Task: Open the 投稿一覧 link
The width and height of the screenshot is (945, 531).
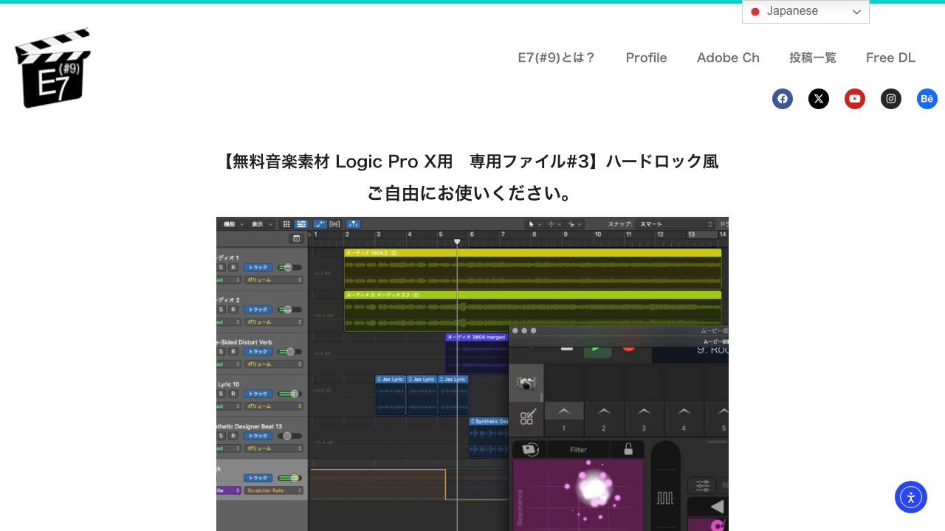Action: pos(813,58)
